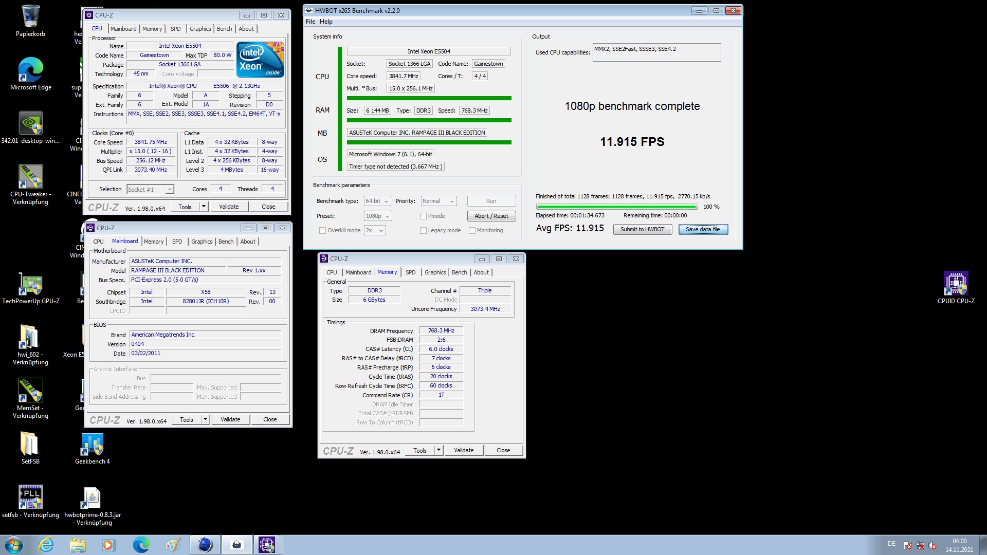Launch Geekbench 4 desktop shortcut
Image resolution: width=987 pixels, height=555 pixels.
[93, 448]
